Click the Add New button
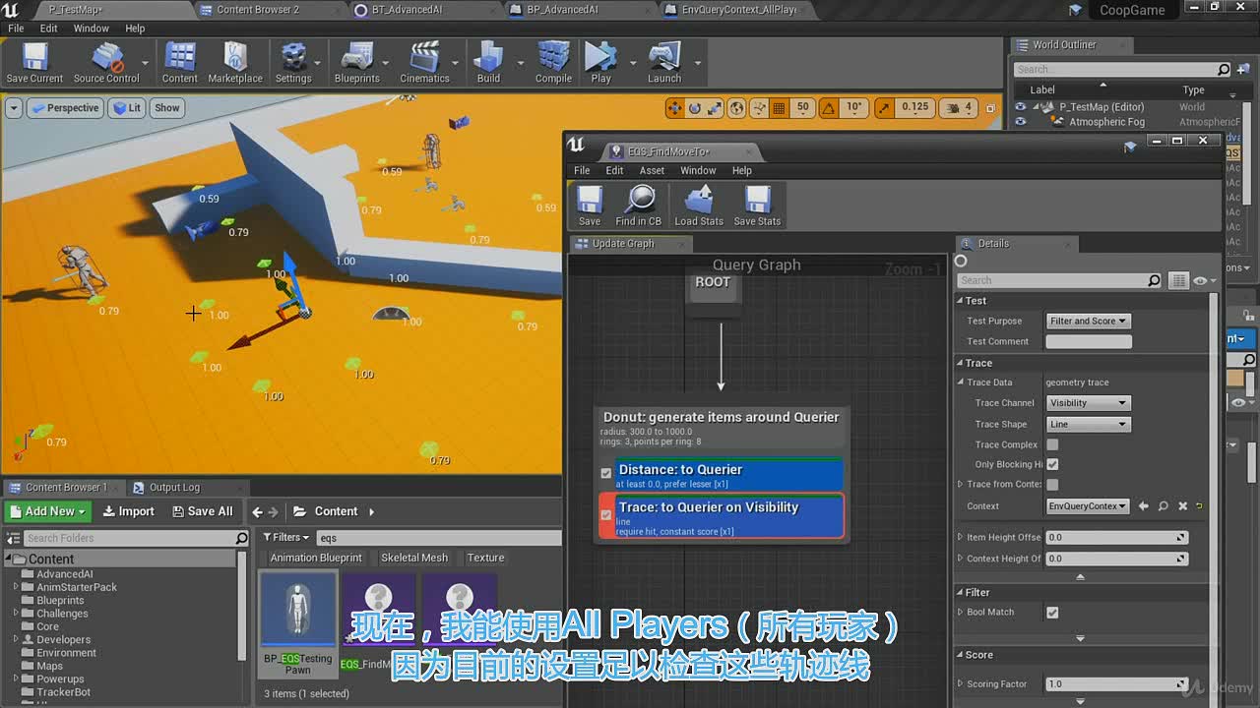The width and height of the screenshot is (1260, 708). click(x=47, y=511)
